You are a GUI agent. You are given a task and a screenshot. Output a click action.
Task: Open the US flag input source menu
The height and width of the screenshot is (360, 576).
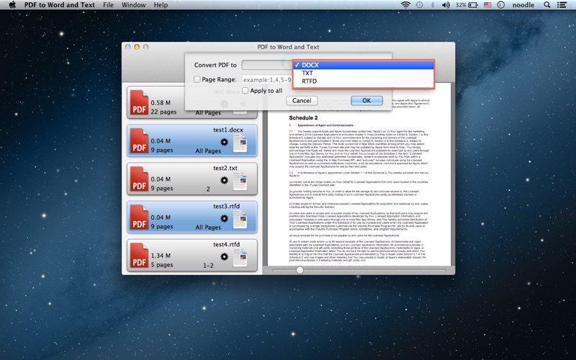[x=487, y=5]
